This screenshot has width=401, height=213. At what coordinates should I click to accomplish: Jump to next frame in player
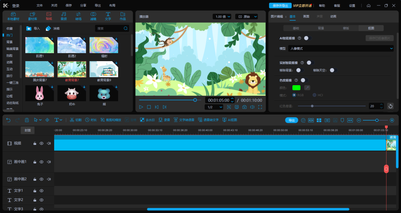coord(164,107)
